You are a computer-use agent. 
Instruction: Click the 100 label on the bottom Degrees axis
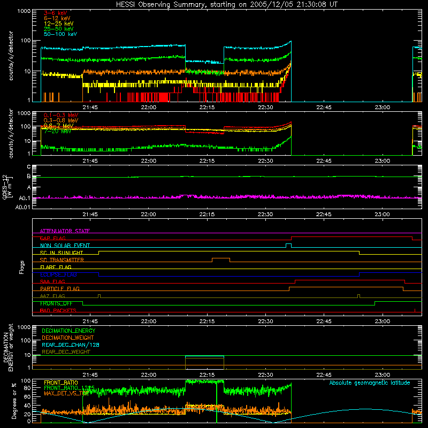pos(26,381)
